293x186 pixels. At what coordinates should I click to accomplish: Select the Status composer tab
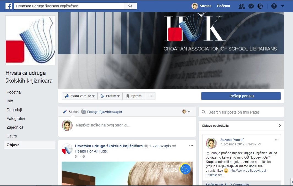[x=71, y=112]
